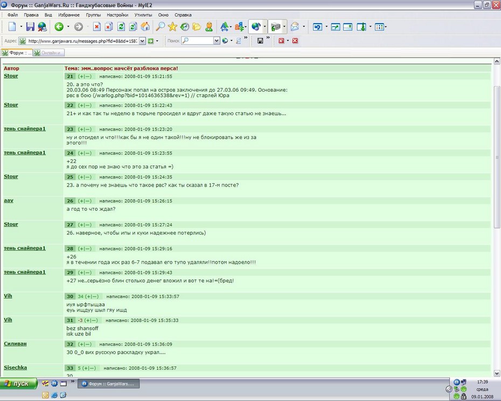Toggle the +|− rating on post 21
501x401 pixels.
[85, 77]
